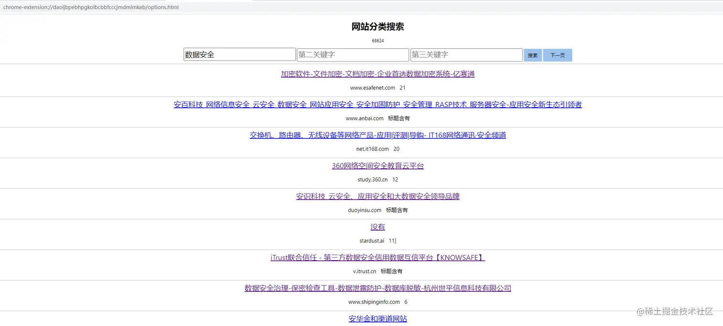Go to next page with 下一页

(558, 55)
